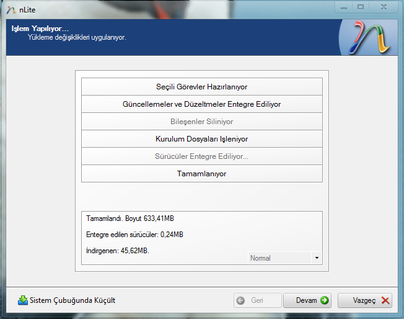Viewport: 404px width, 319px height.
Task: Select 'Seçili Görevler Hazırlanıyor' row
Action: [x=202, y=87]
